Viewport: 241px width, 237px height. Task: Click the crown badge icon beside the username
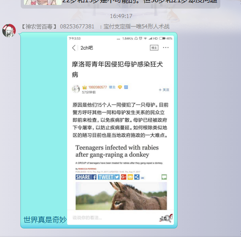coord(85,87)
